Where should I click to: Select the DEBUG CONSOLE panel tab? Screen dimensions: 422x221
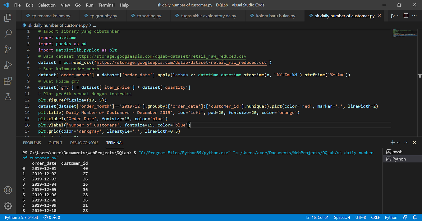(x=84, y=143)
